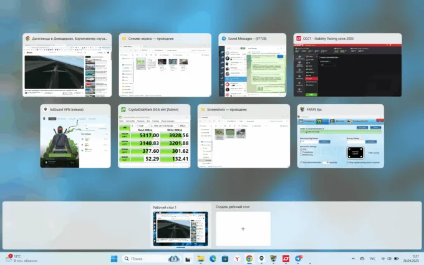424x265 pixels.
Task: Click the Windows Start button
Action: point(114,258)
